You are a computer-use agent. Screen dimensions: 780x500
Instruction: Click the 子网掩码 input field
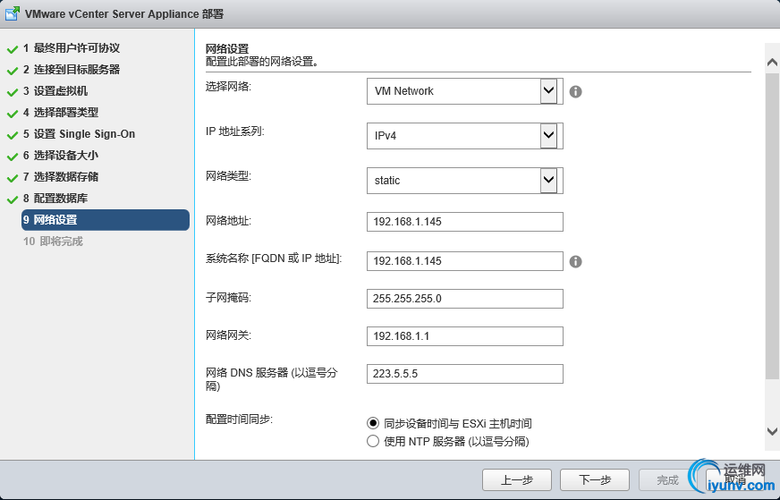[x=464, y=299]
